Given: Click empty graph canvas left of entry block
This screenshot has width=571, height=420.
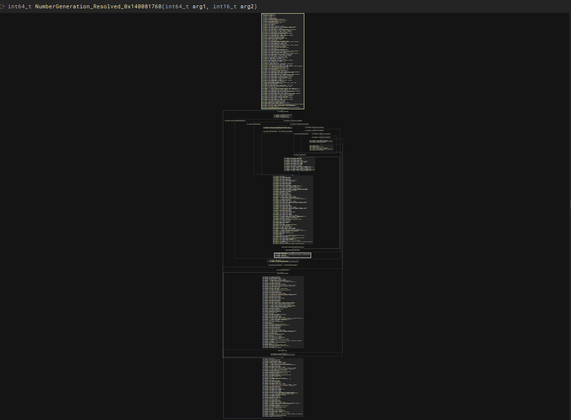Looking at the screenshot, I should [122, 73].
